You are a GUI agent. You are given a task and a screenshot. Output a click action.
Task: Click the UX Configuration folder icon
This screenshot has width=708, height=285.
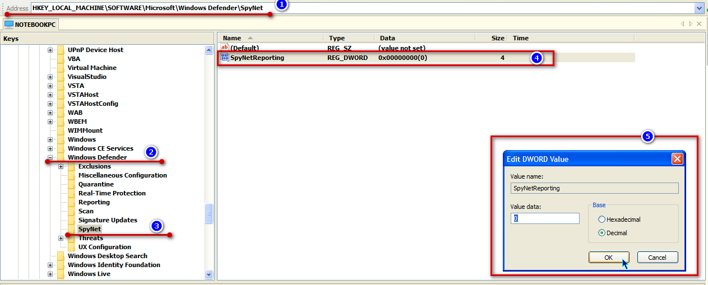[x=71, y=247]
